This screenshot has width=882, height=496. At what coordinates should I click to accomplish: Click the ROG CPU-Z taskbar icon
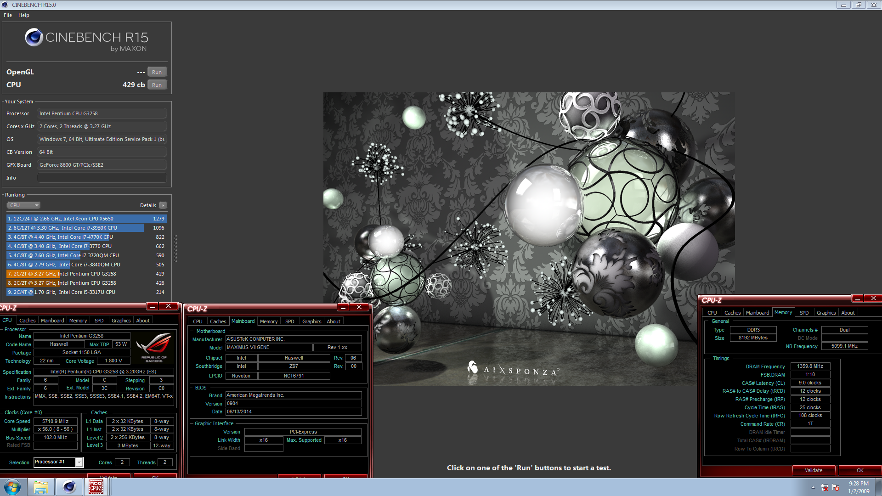tap(96, 487)
